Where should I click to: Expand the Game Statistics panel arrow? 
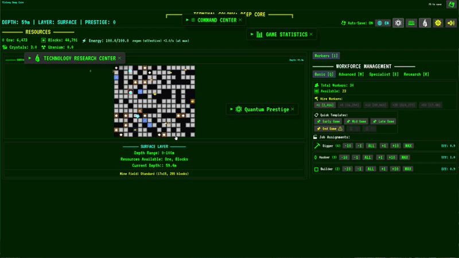tap(252, 34)
